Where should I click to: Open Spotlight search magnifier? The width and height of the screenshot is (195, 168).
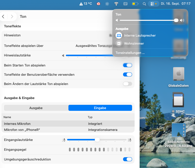144,4
